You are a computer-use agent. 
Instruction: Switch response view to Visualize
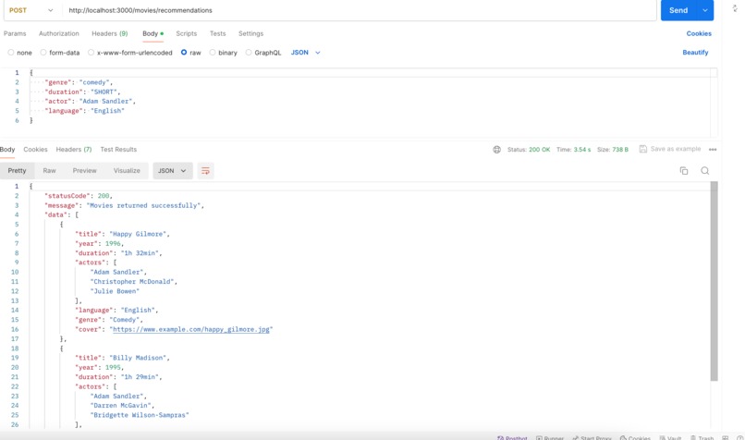[127, 171]
